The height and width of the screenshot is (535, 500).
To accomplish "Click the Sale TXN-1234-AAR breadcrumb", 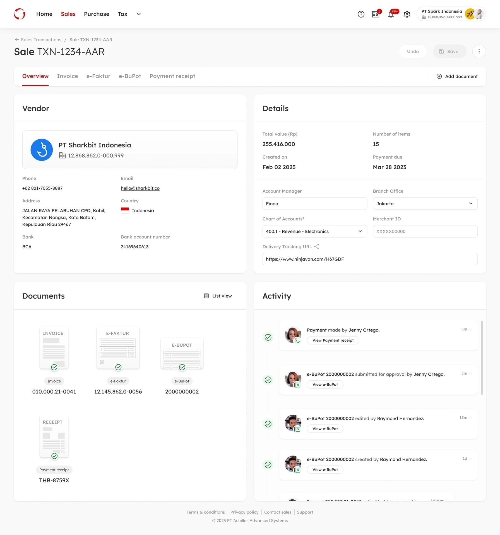I will pos(91,40).
